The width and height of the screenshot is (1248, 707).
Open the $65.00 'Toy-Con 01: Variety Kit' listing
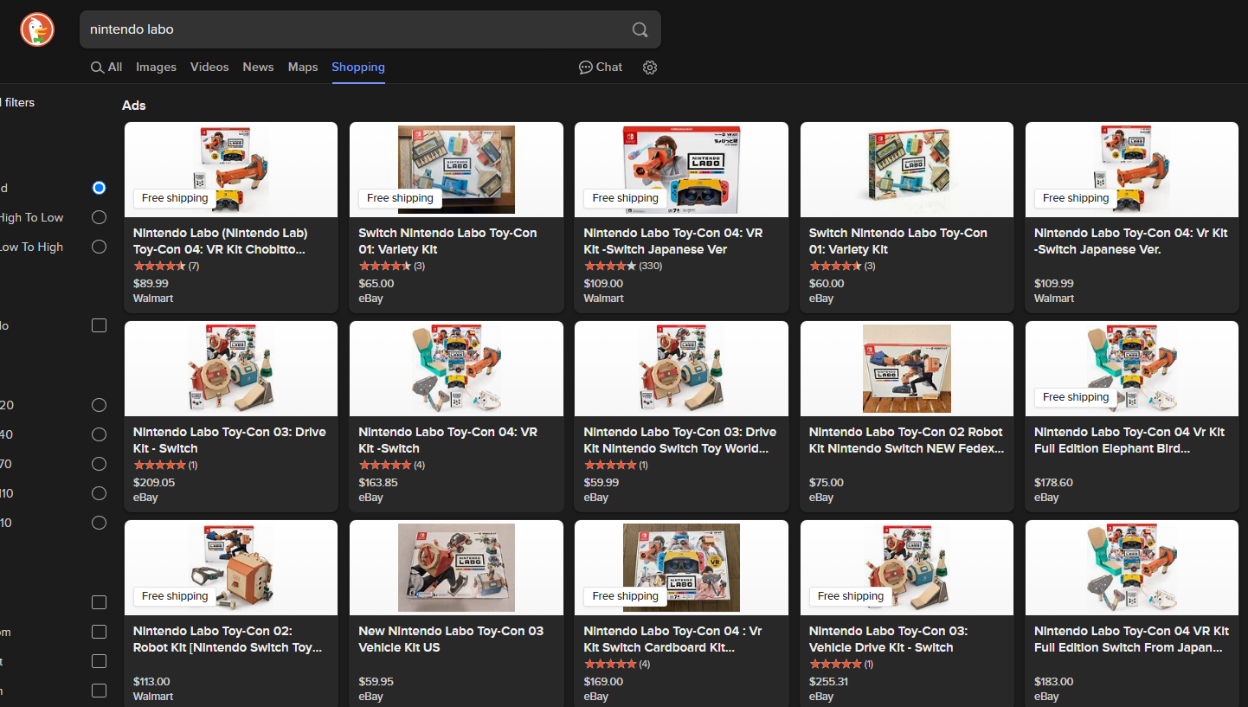[x=456, y=217]
